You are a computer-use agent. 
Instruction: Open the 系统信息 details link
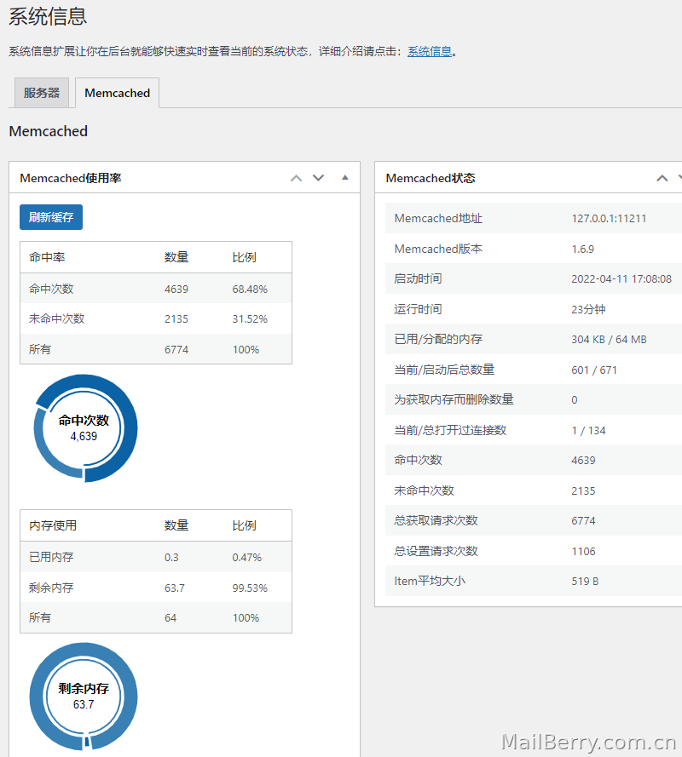[429, 51]
